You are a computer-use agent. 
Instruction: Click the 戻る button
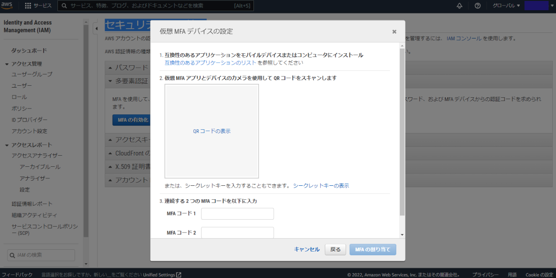click(335, 249)
